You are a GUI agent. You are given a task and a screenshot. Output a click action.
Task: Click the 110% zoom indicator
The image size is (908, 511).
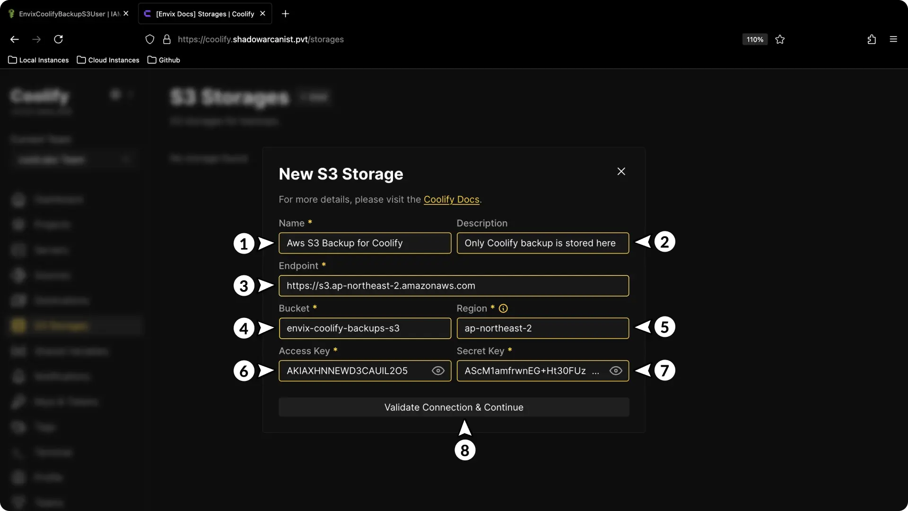pyautogui.click(x=754, y=39)
